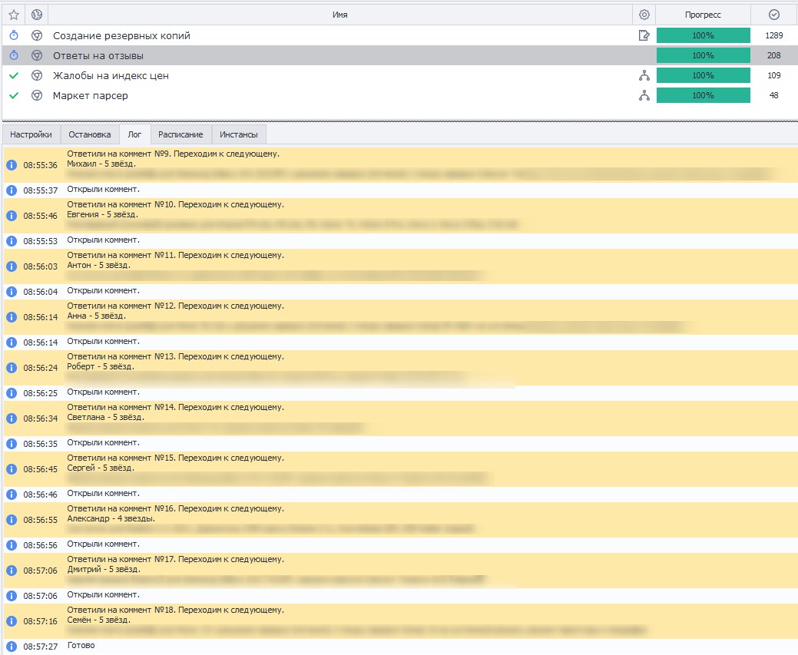The height and width of the screenshot is (655, 798).
Task: Click the timer icon for Создание резервных копий
Action: point(14,35)
